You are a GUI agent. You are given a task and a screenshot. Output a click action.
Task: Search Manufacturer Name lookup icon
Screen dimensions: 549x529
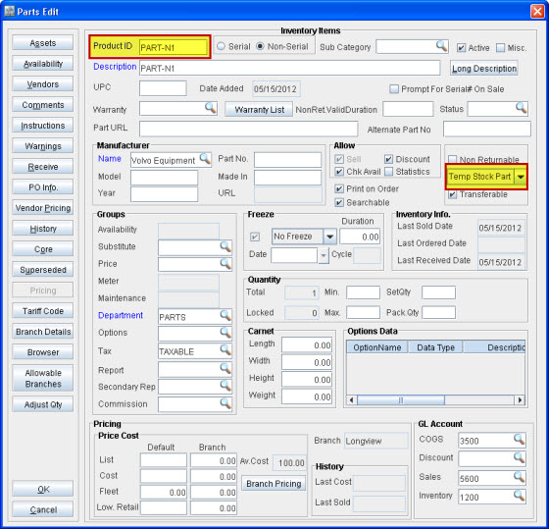coord(205,159)
